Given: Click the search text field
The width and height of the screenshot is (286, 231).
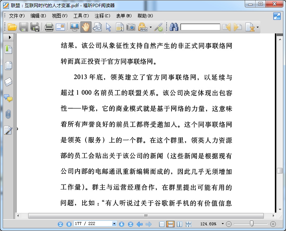Looking at the screenshot, I should pyautogui.click(x=200, y=27).
